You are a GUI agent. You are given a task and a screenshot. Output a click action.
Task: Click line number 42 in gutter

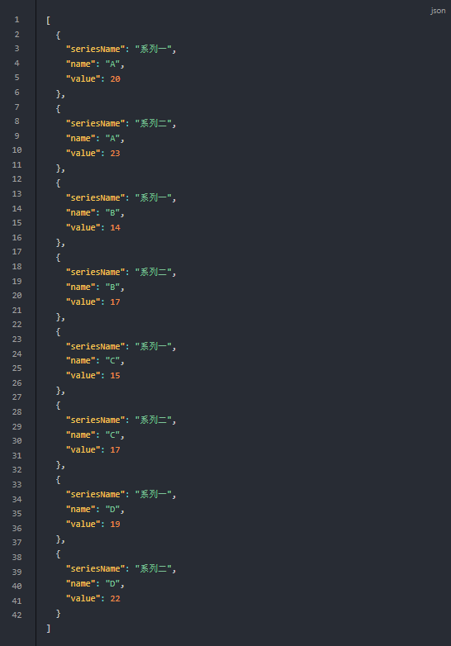17,615
